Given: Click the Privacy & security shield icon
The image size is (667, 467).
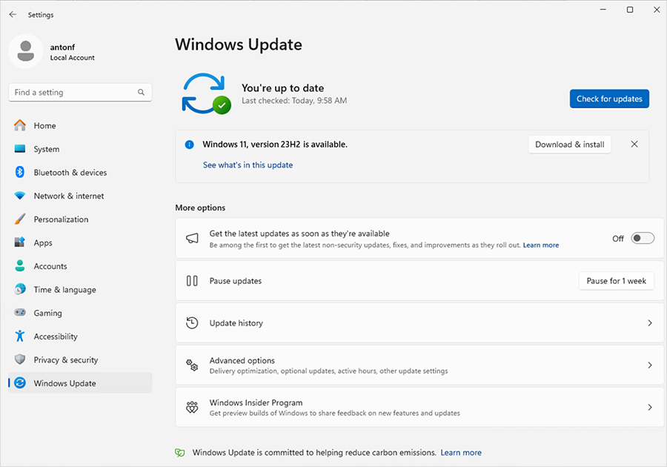Looking at the screenshot, I should (20, 360).
